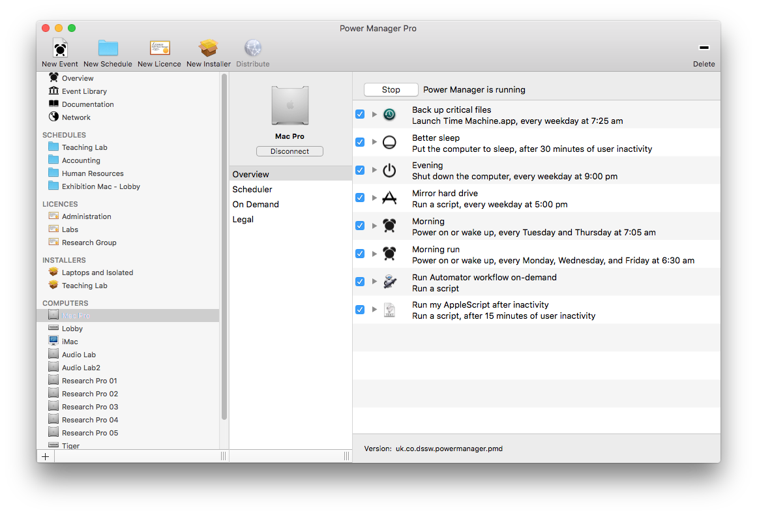Screen dimensions: 757x515
Task: Click the Laptops and Isolated installer package icon
Action: coord(53,272)
